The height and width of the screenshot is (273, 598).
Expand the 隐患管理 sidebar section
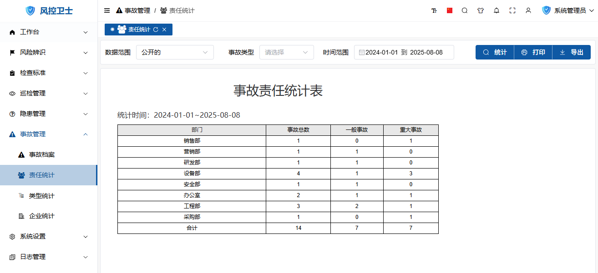49,114
